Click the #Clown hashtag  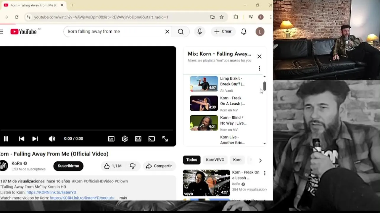[x=121, y=181]
